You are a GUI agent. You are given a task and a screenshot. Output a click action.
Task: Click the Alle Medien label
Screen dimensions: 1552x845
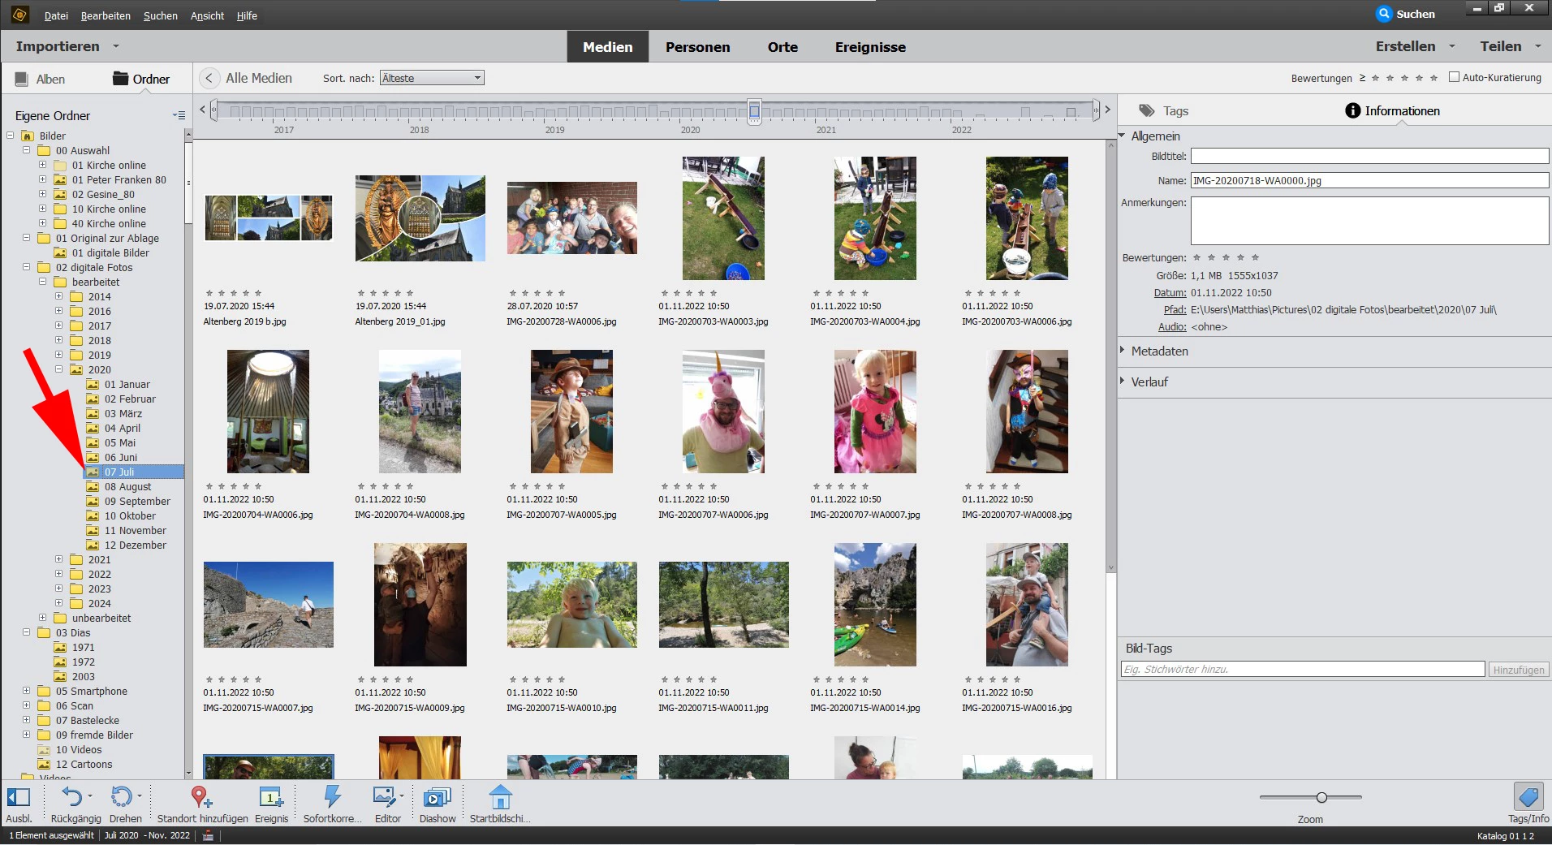[259, 78]
